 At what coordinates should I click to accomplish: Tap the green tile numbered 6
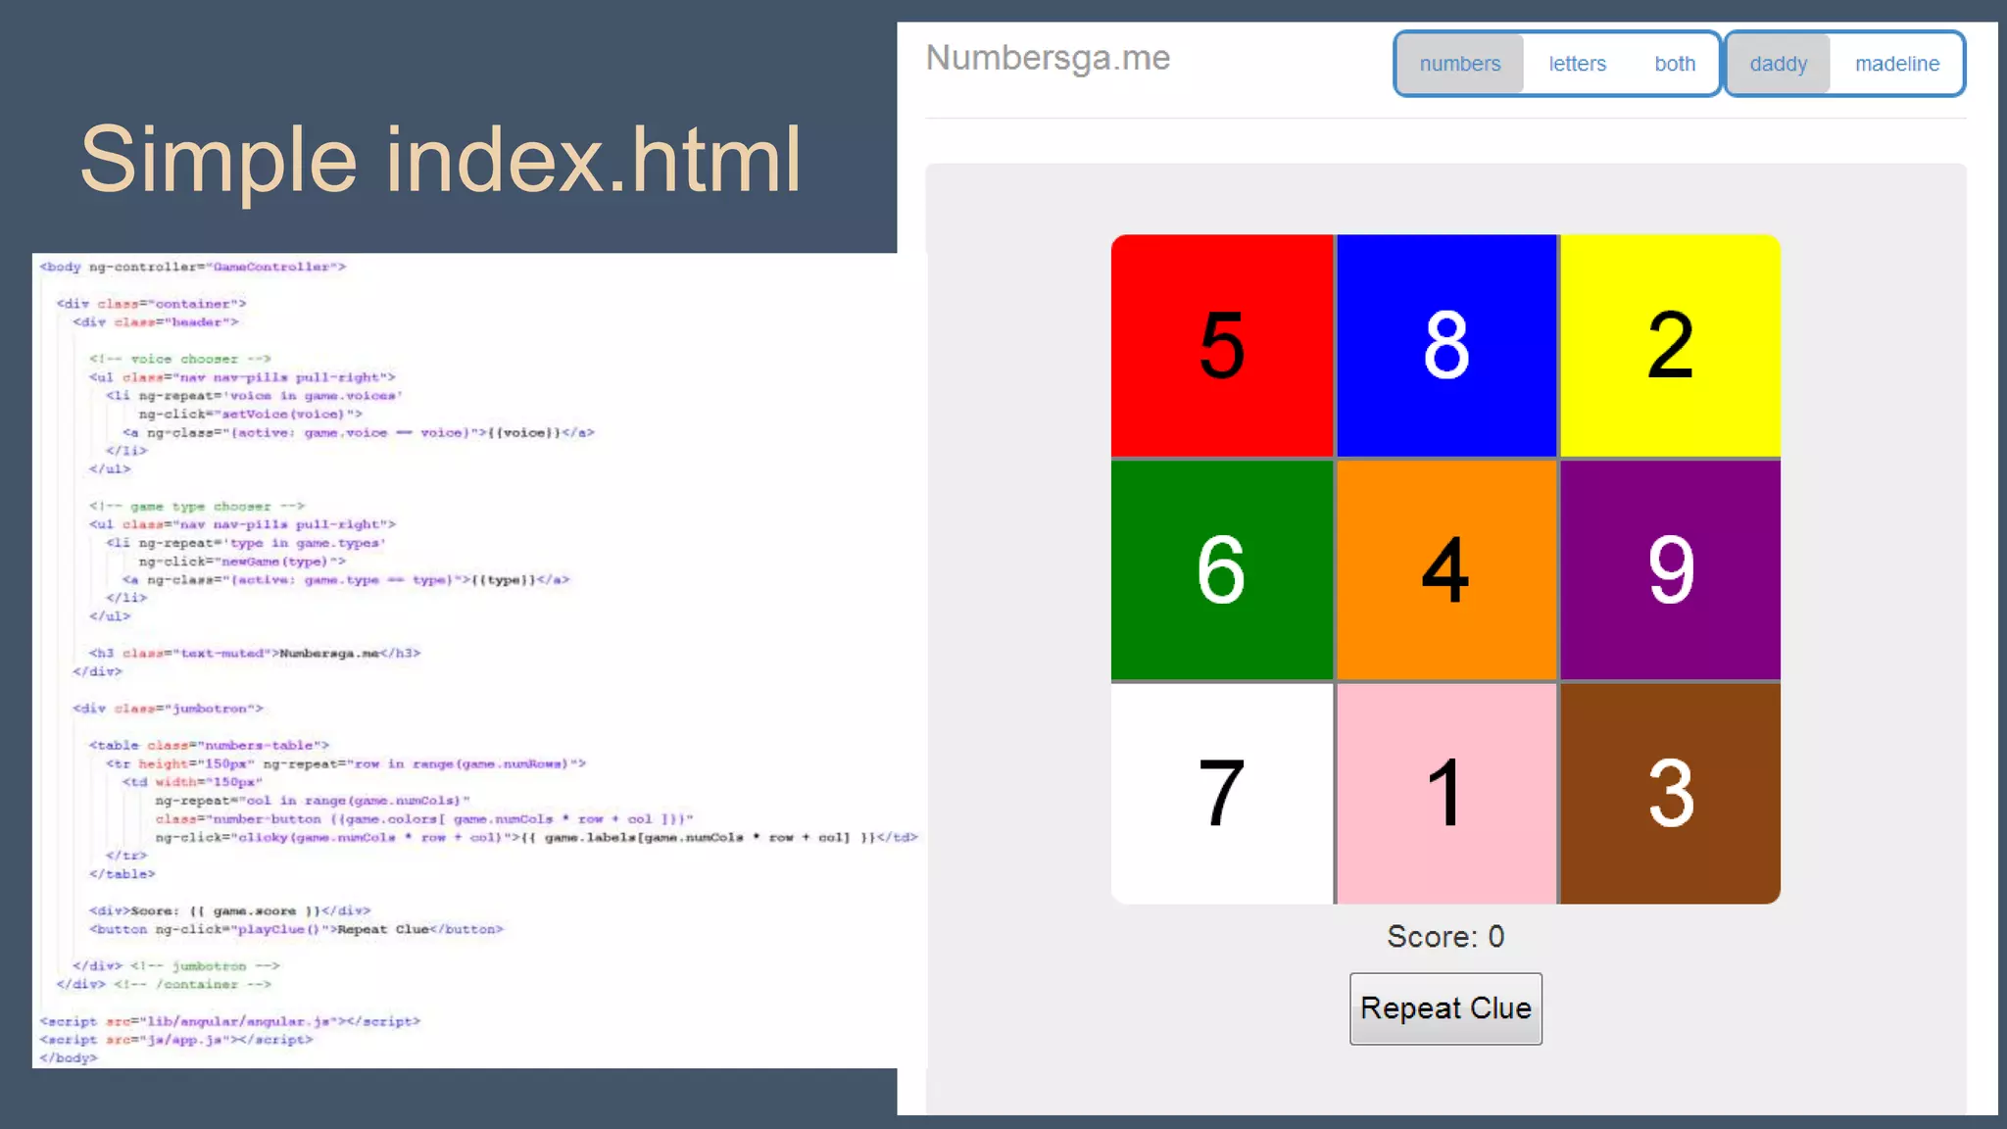(x=1222, y=569)
